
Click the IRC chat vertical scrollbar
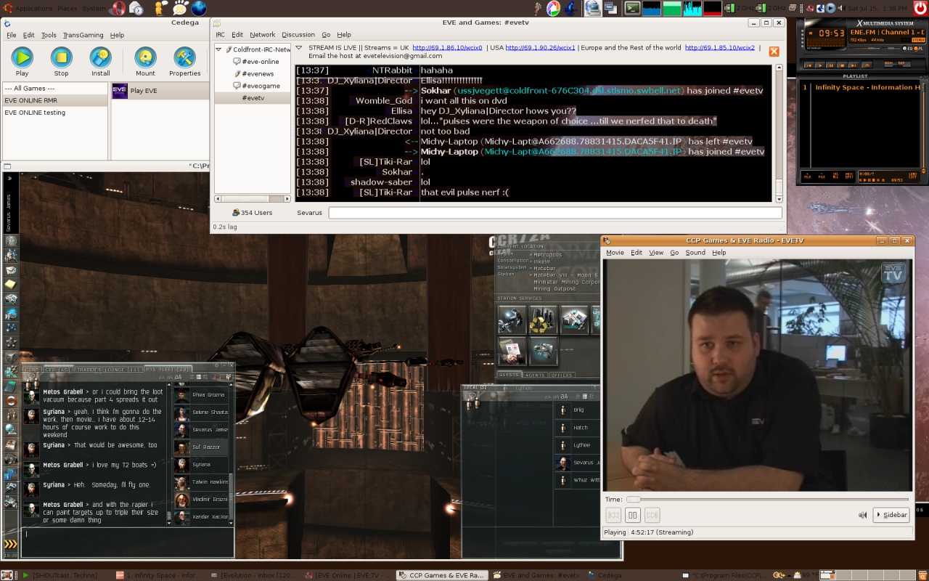(x=779, y=133)
